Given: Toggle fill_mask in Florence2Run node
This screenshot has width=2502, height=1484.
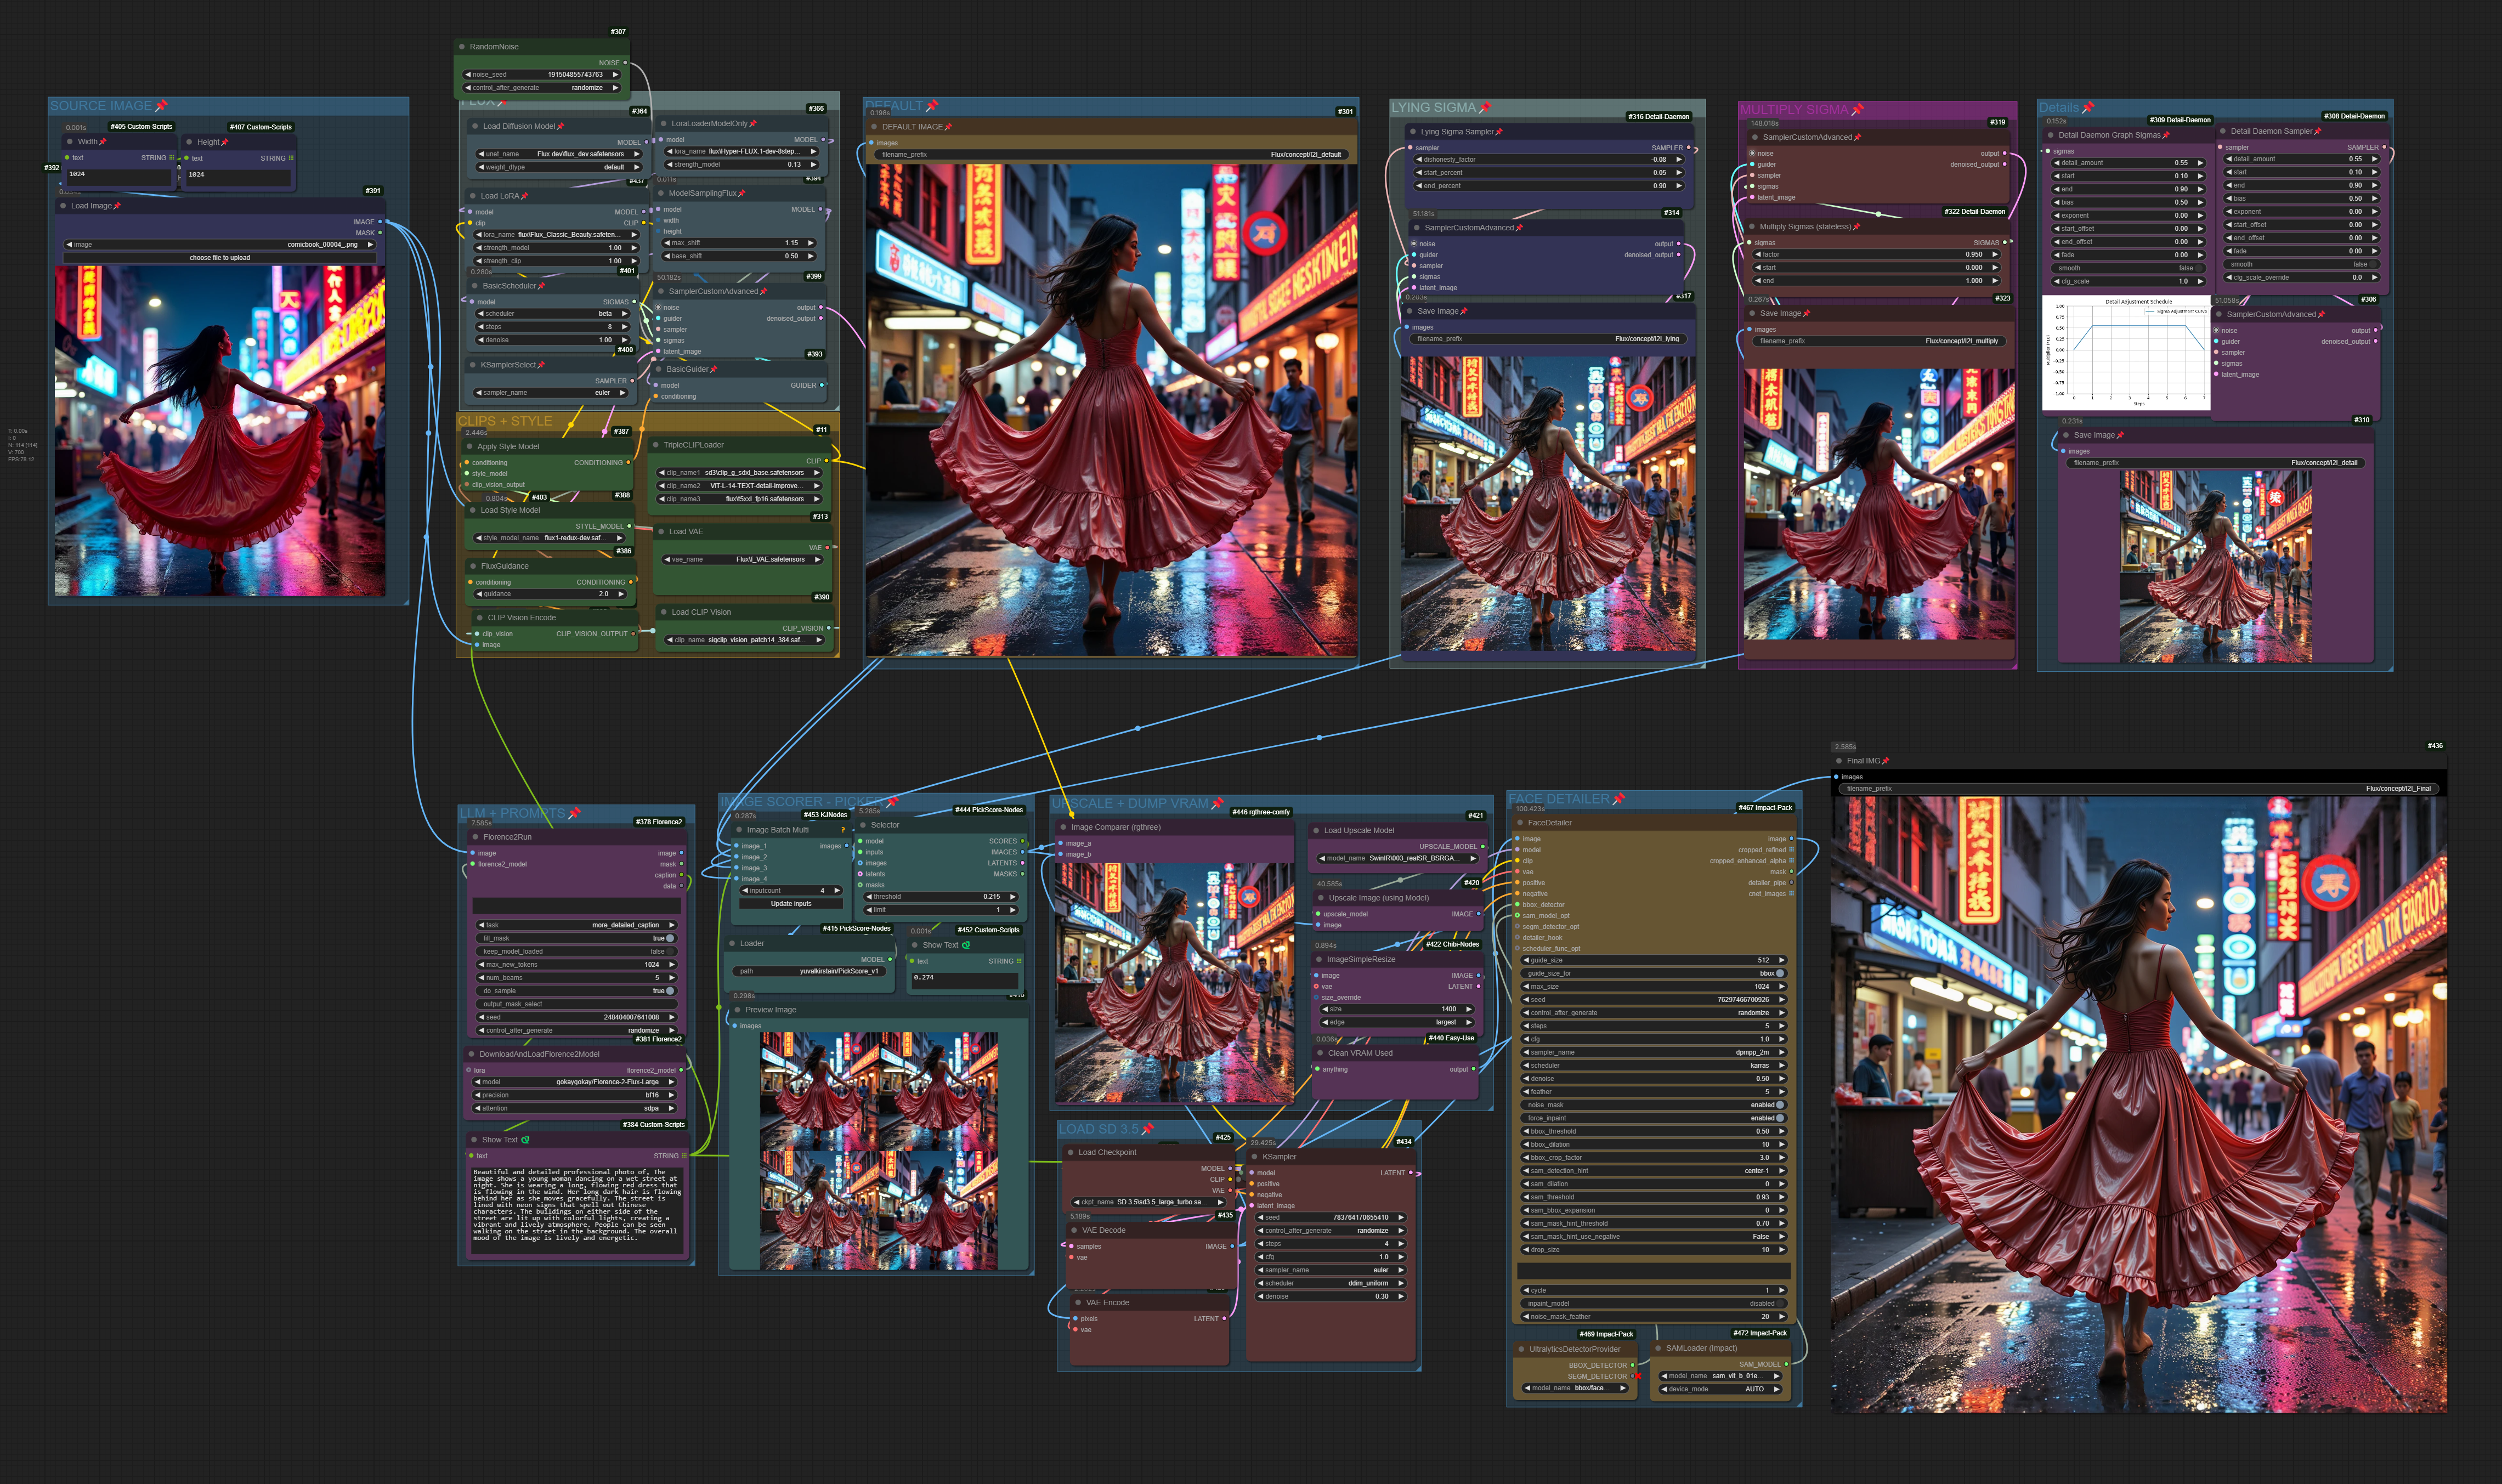Looking at the screenshot, I should click(670, 938).
